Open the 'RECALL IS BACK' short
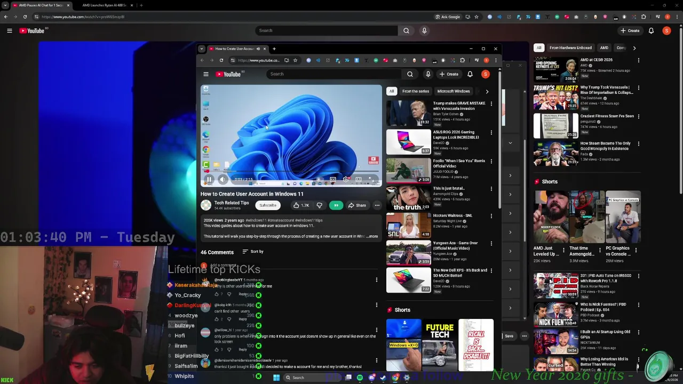 (476, 345)
